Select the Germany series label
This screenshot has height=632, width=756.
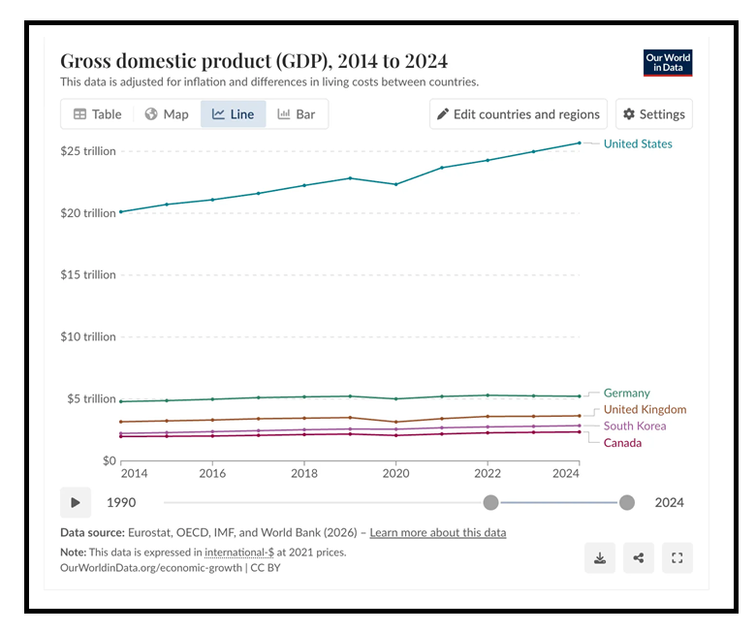[626, 393]
